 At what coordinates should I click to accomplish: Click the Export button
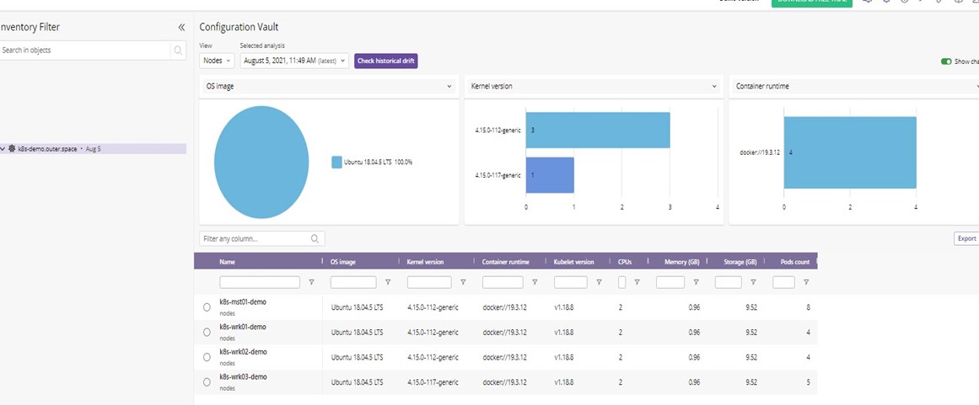point(966,238)
